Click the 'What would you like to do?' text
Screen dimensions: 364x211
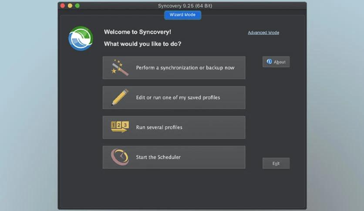142,44
